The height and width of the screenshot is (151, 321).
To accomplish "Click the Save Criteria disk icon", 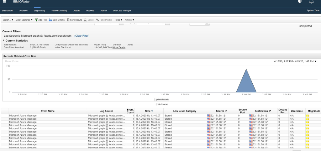I will (51, 20).
